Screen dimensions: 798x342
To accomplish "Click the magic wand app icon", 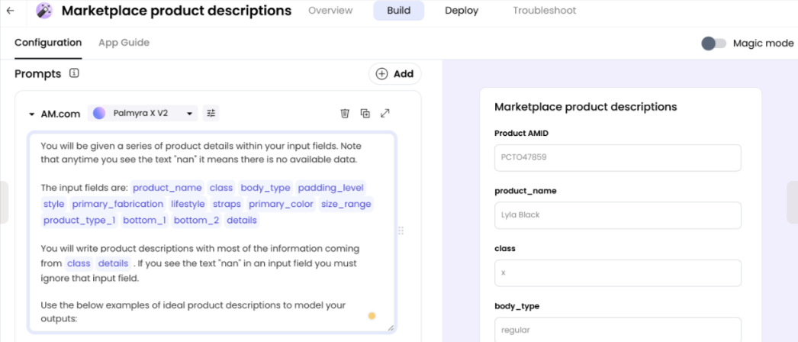I will [x=44, y=11].
